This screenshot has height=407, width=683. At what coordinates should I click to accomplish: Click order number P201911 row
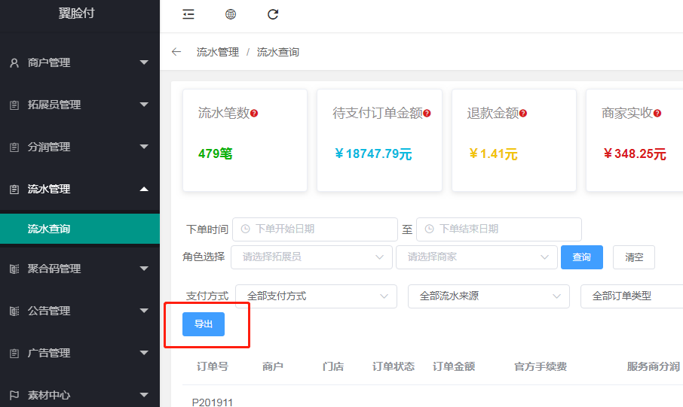213,402
